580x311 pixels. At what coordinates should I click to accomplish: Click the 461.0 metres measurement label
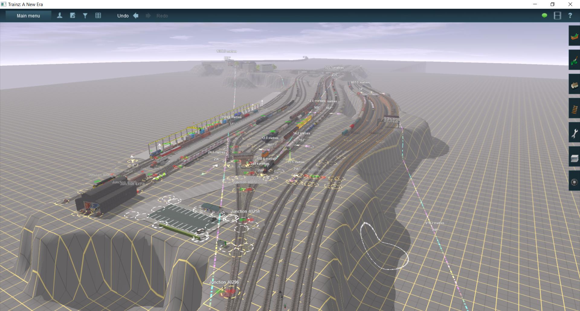click(x=360, y=82)
